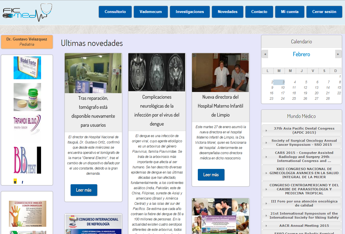Open the Jornadas de Oncología Alto Paraná image
345x234 pixels.
pos(220,216)
